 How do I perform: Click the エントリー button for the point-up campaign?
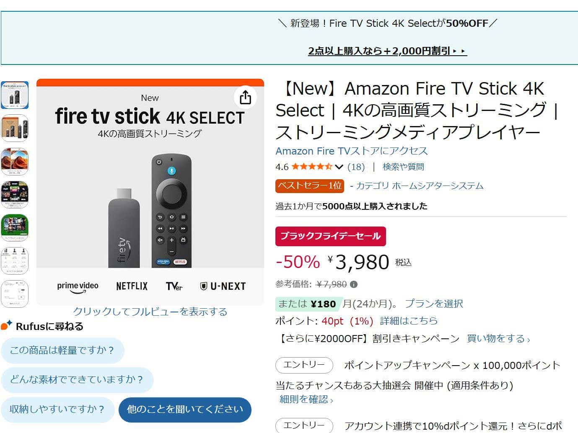(304, 365)
